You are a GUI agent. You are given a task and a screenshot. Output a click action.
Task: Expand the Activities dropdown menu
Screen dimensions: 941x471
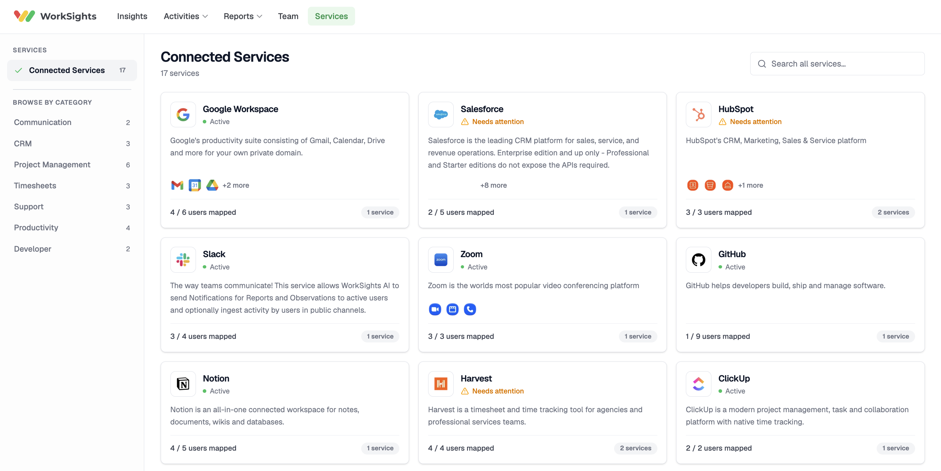186,16
